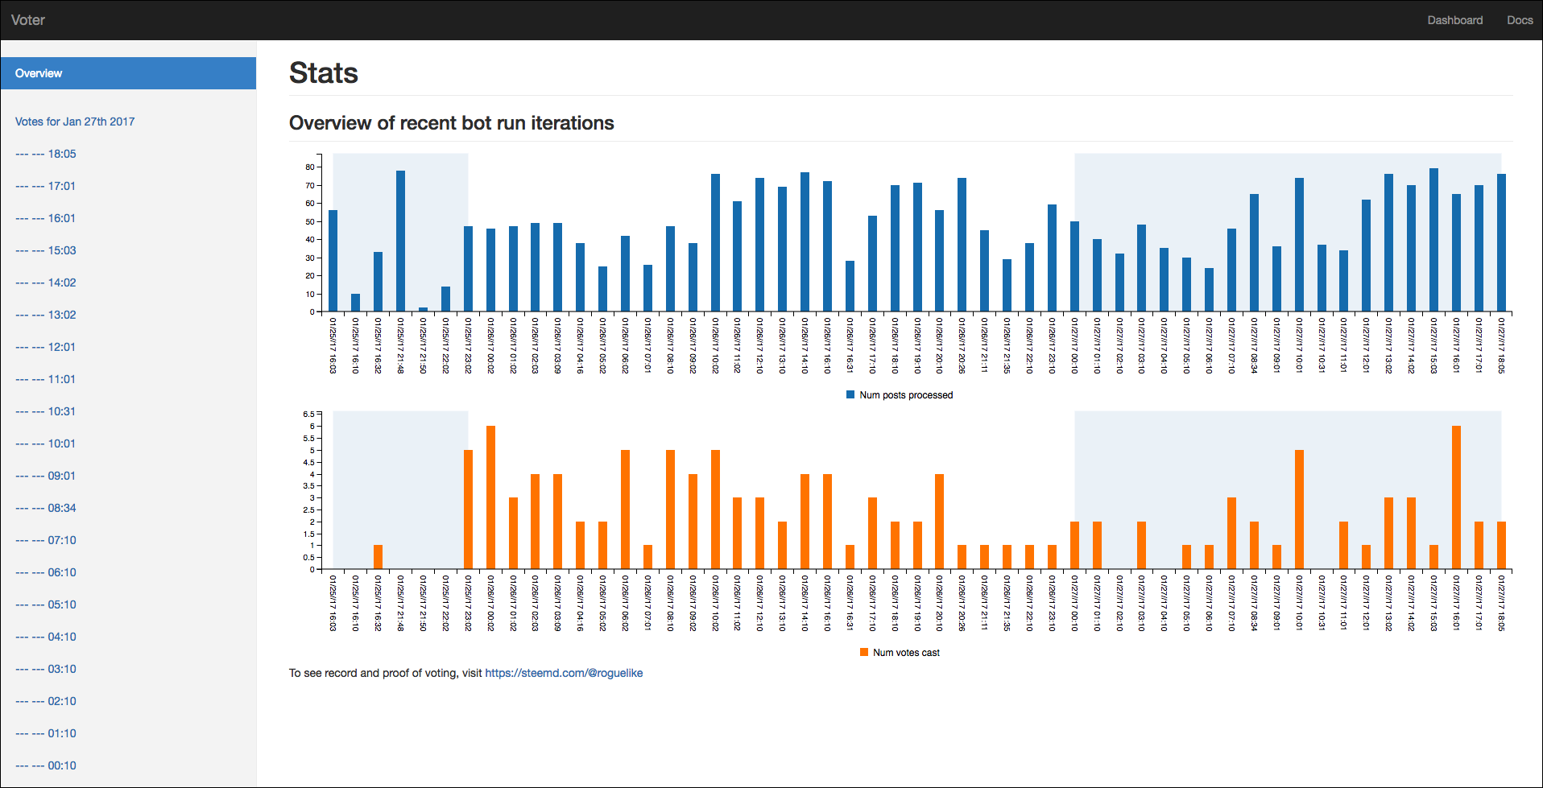Go to the Dashboard nav item

point(1454,20)
